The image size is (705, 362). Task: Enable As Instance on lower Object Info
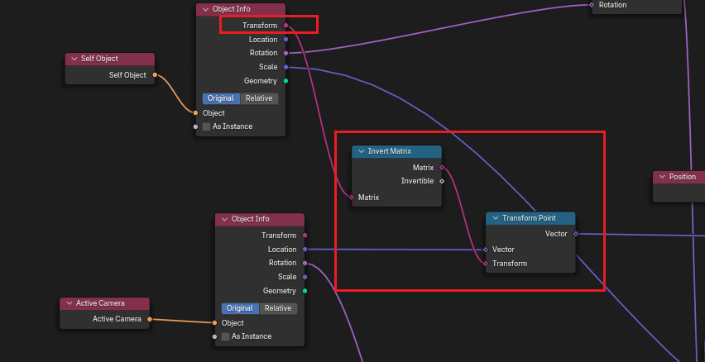click(x=225, y=336)
